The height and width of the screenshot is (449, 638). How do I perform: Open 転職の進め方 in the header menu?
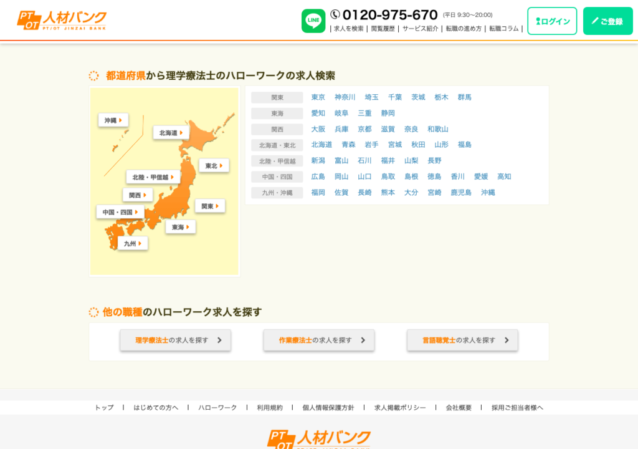(464, 29)
